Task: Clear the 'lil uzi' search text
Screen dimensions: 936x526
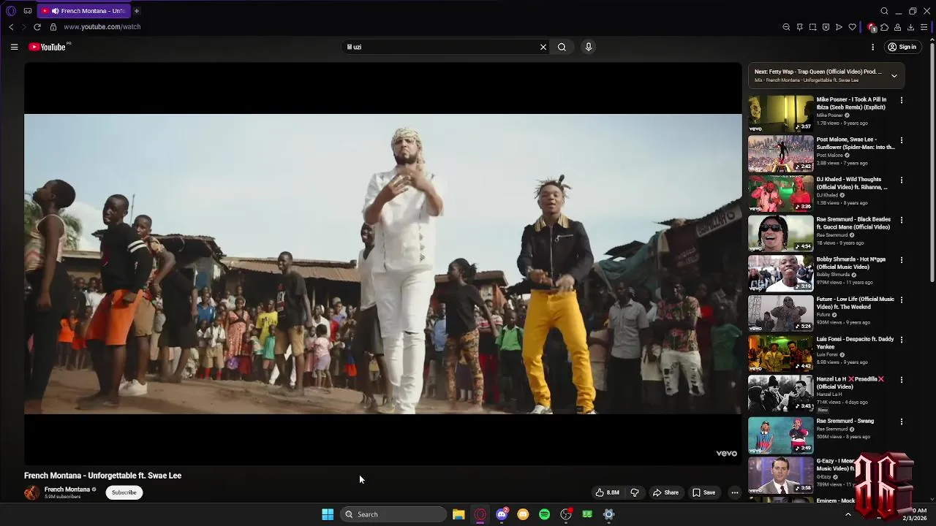Action: tap(543, 47)
